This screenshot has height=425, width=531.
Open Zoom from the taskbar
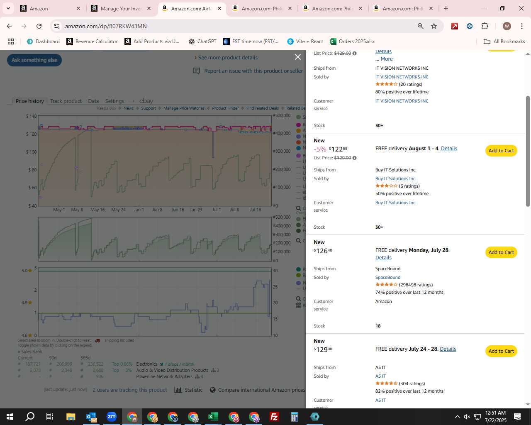(x=112, y=417)
